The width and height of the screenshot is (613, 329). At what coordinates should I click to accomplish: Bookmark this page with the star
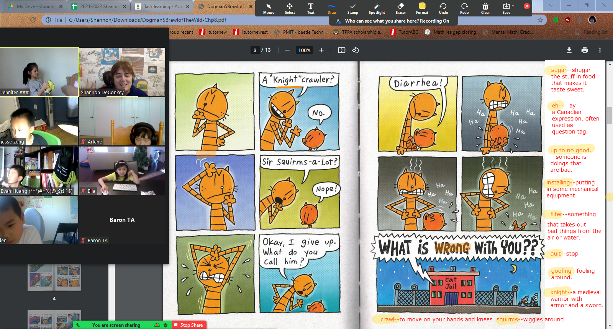coord(540,20)
